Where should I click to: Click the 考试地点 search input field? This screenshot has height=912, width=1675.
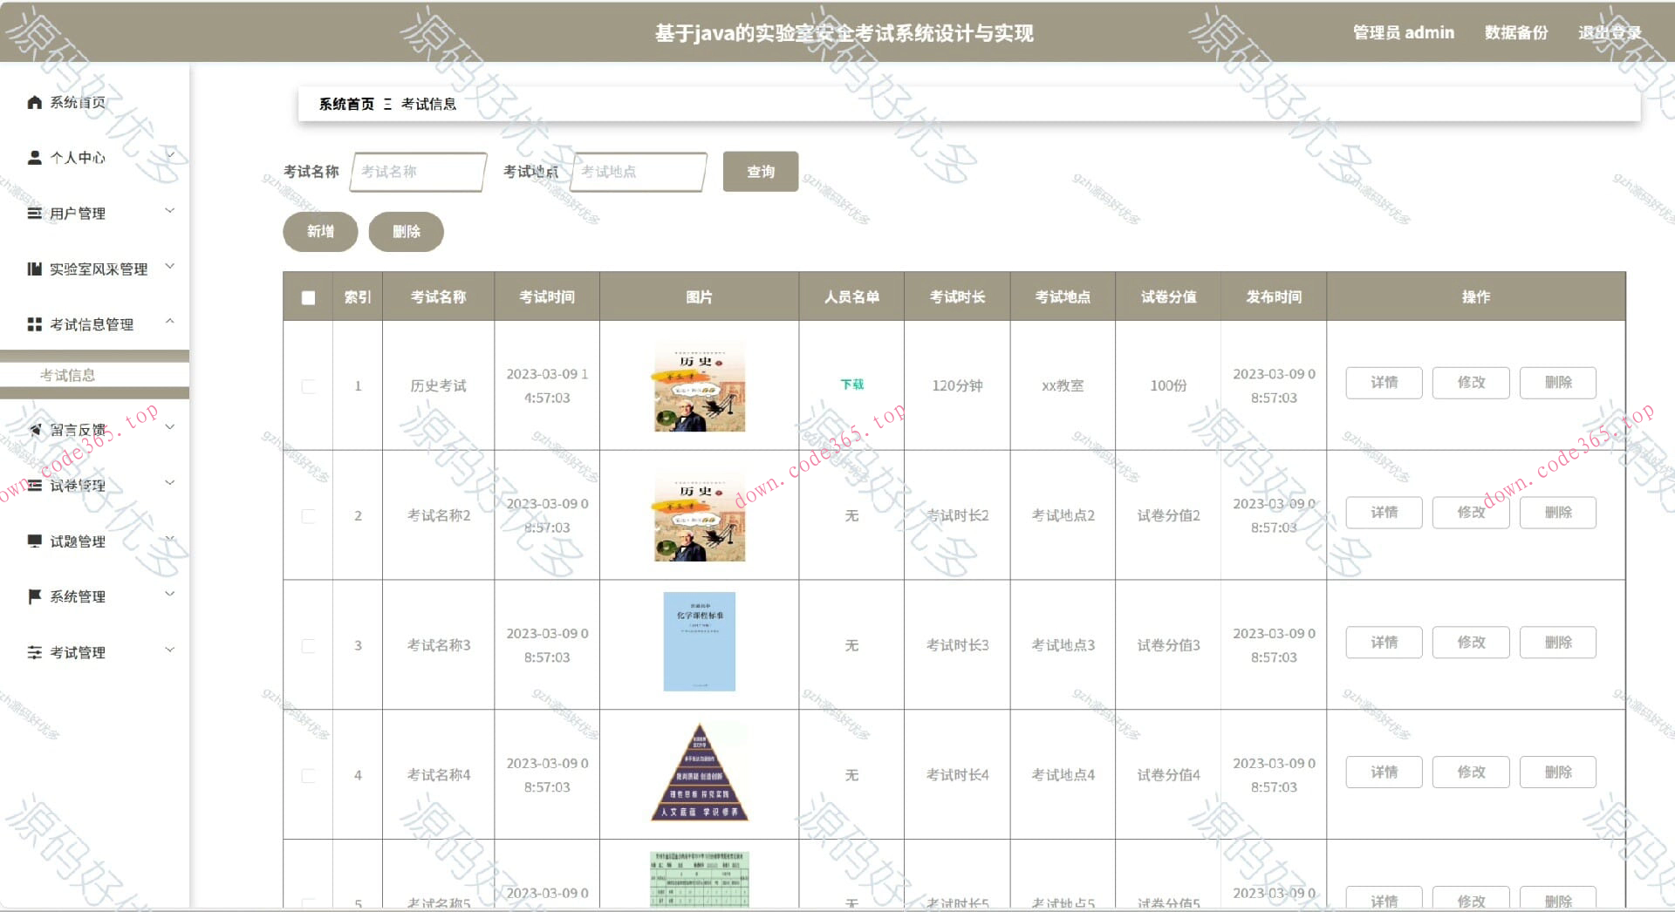tap(638, 172)
